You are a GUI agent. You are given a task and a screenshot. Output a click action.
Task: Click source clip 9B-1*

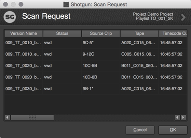click(88, 89)
